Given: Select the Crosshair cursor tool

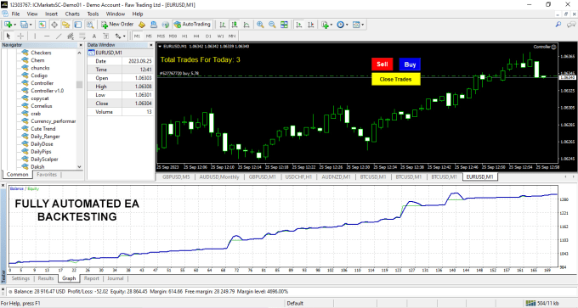Looking at the screenshot, I should [20, 36].
